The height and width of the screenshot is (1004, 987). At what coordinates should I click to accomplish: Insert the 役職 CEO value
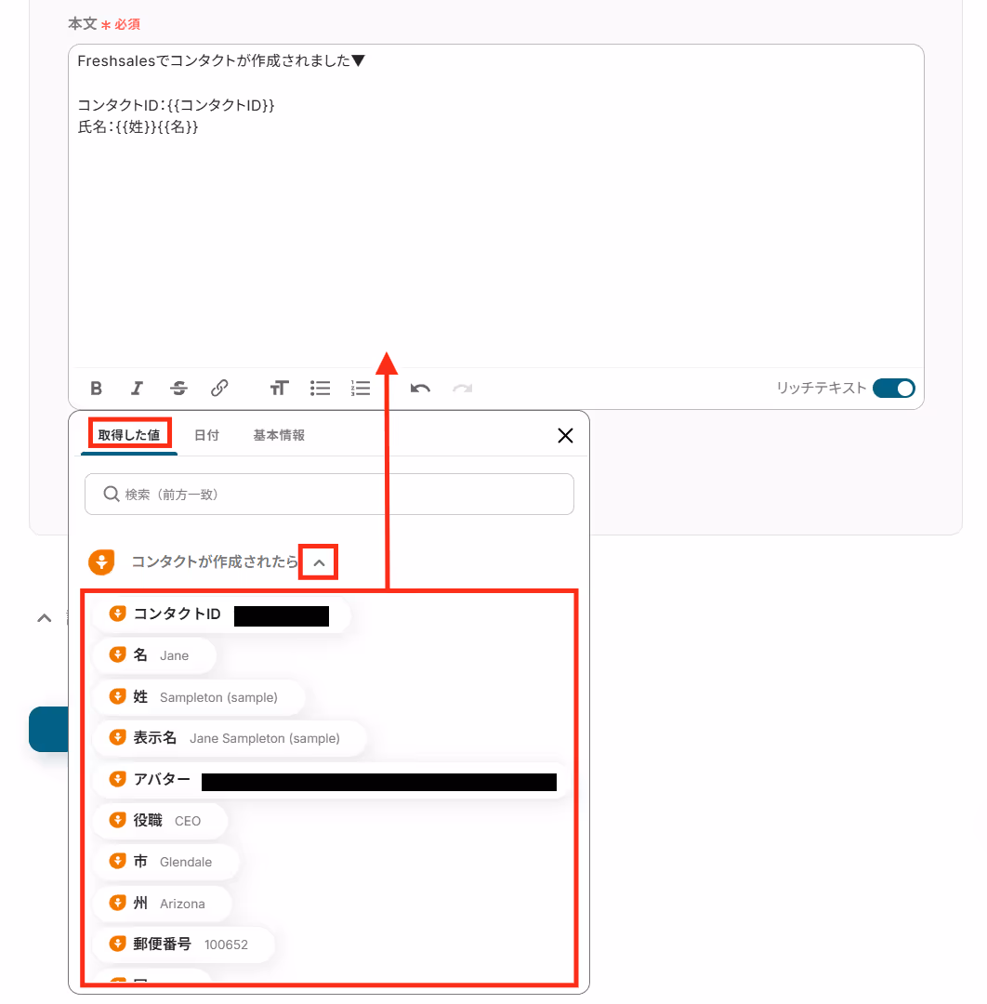pyautogui.click(x=160, y=821)
